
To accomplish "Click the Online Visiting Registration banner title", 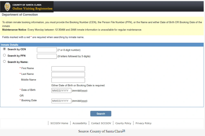I will click(x=32, y=9).
